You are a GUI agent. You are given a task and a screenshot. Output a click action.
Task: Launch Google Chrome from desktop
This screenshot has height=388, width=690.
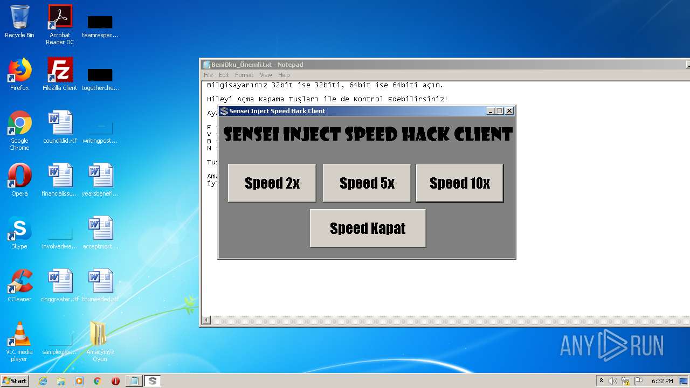(19, 131)
